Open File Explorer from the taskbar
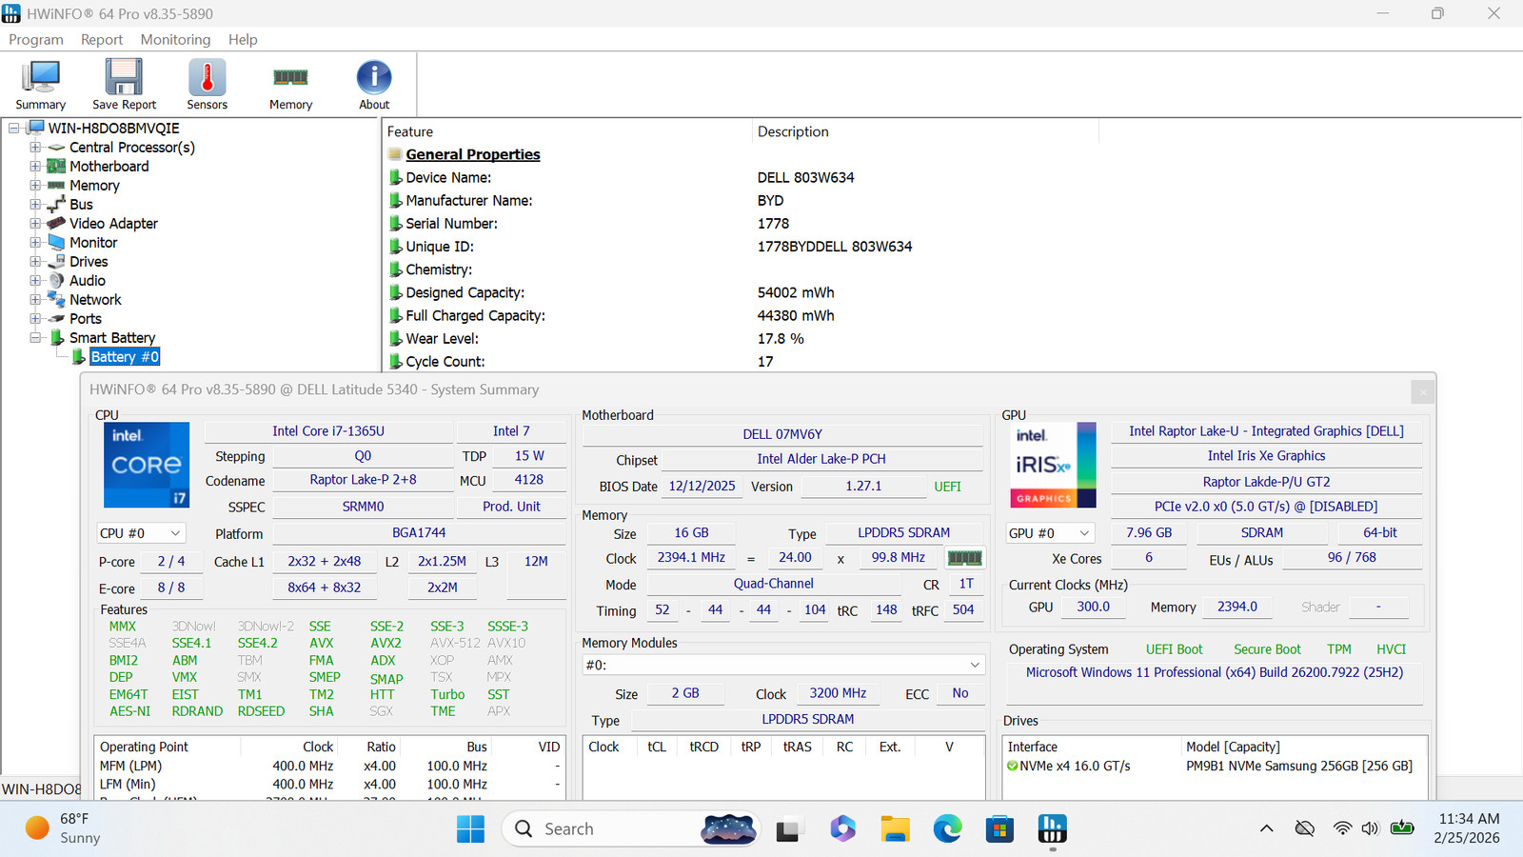This screenshot has height=857, width=1523. (x=895, y=829)
